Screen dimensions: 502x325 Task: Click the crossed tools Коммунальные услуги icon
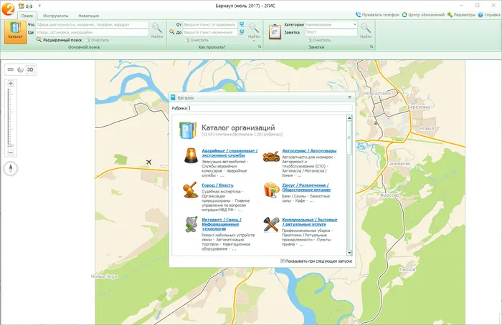[x=271, y=224]
